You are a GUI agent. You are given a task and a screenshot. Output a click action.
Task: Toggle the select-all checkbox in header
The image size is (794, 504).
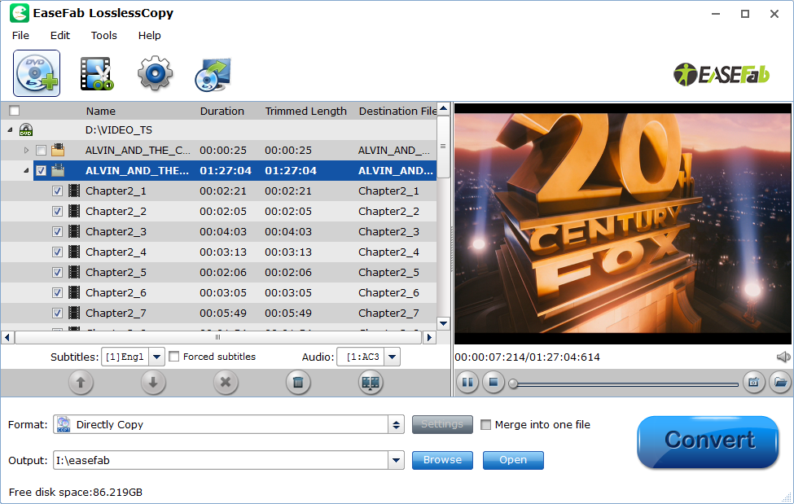point(15,111)
